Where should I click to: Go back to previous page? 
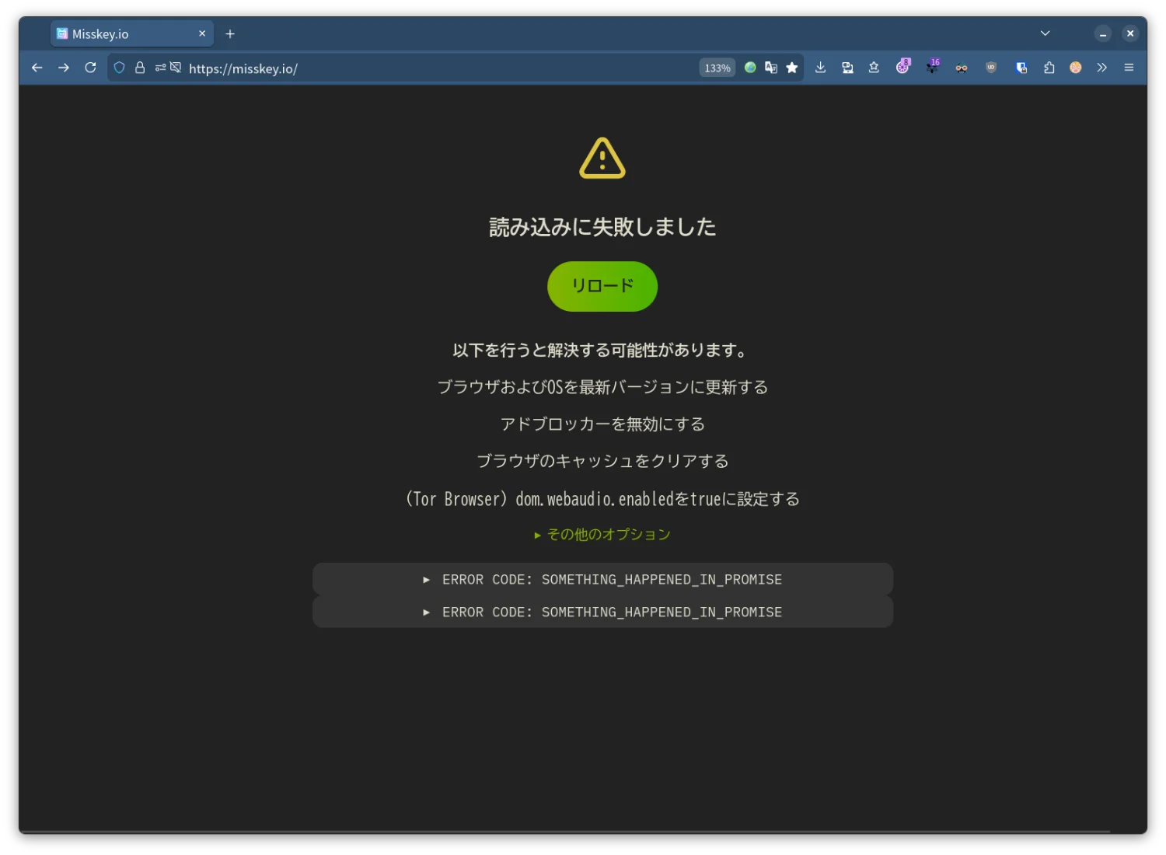click(37, 68)
